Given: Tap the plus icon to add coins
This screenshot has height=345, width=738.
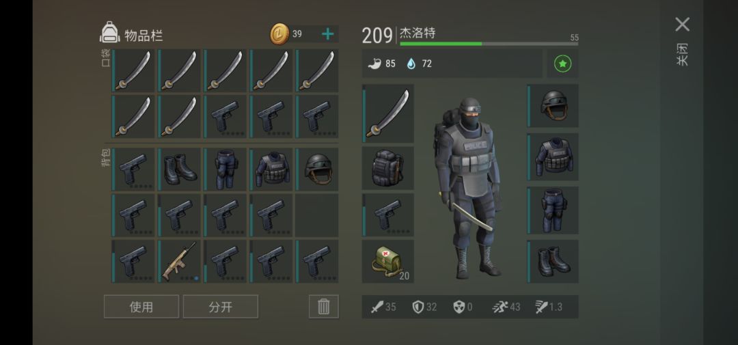Looking at the screenshot, I should tap(327, 34).
